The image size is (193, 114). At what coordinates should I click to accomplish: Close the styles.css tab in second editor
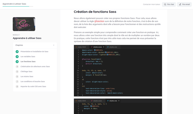point(119,101)
